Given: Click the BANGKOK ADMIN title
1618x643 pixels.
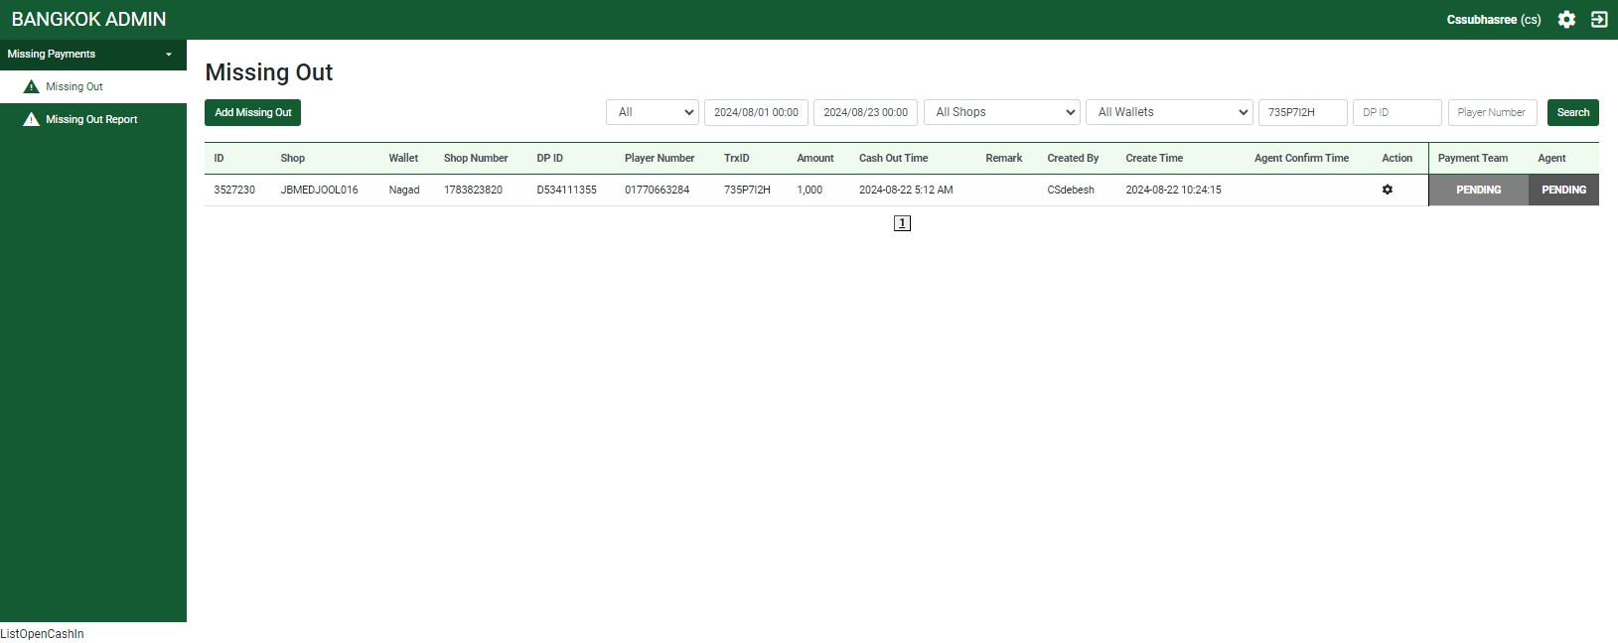Looking at the screenshot, I should point(88,19).
